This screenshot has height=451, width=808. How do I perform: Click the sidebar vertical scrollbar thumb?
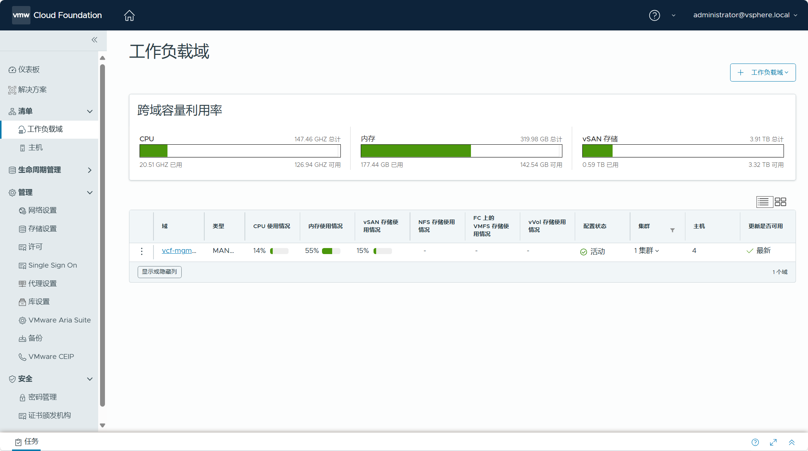pos(102,235)
